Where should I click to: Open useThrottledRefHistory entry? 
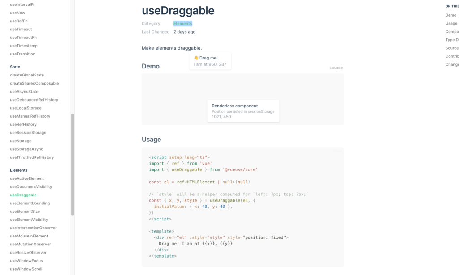[x=32, y=157]
